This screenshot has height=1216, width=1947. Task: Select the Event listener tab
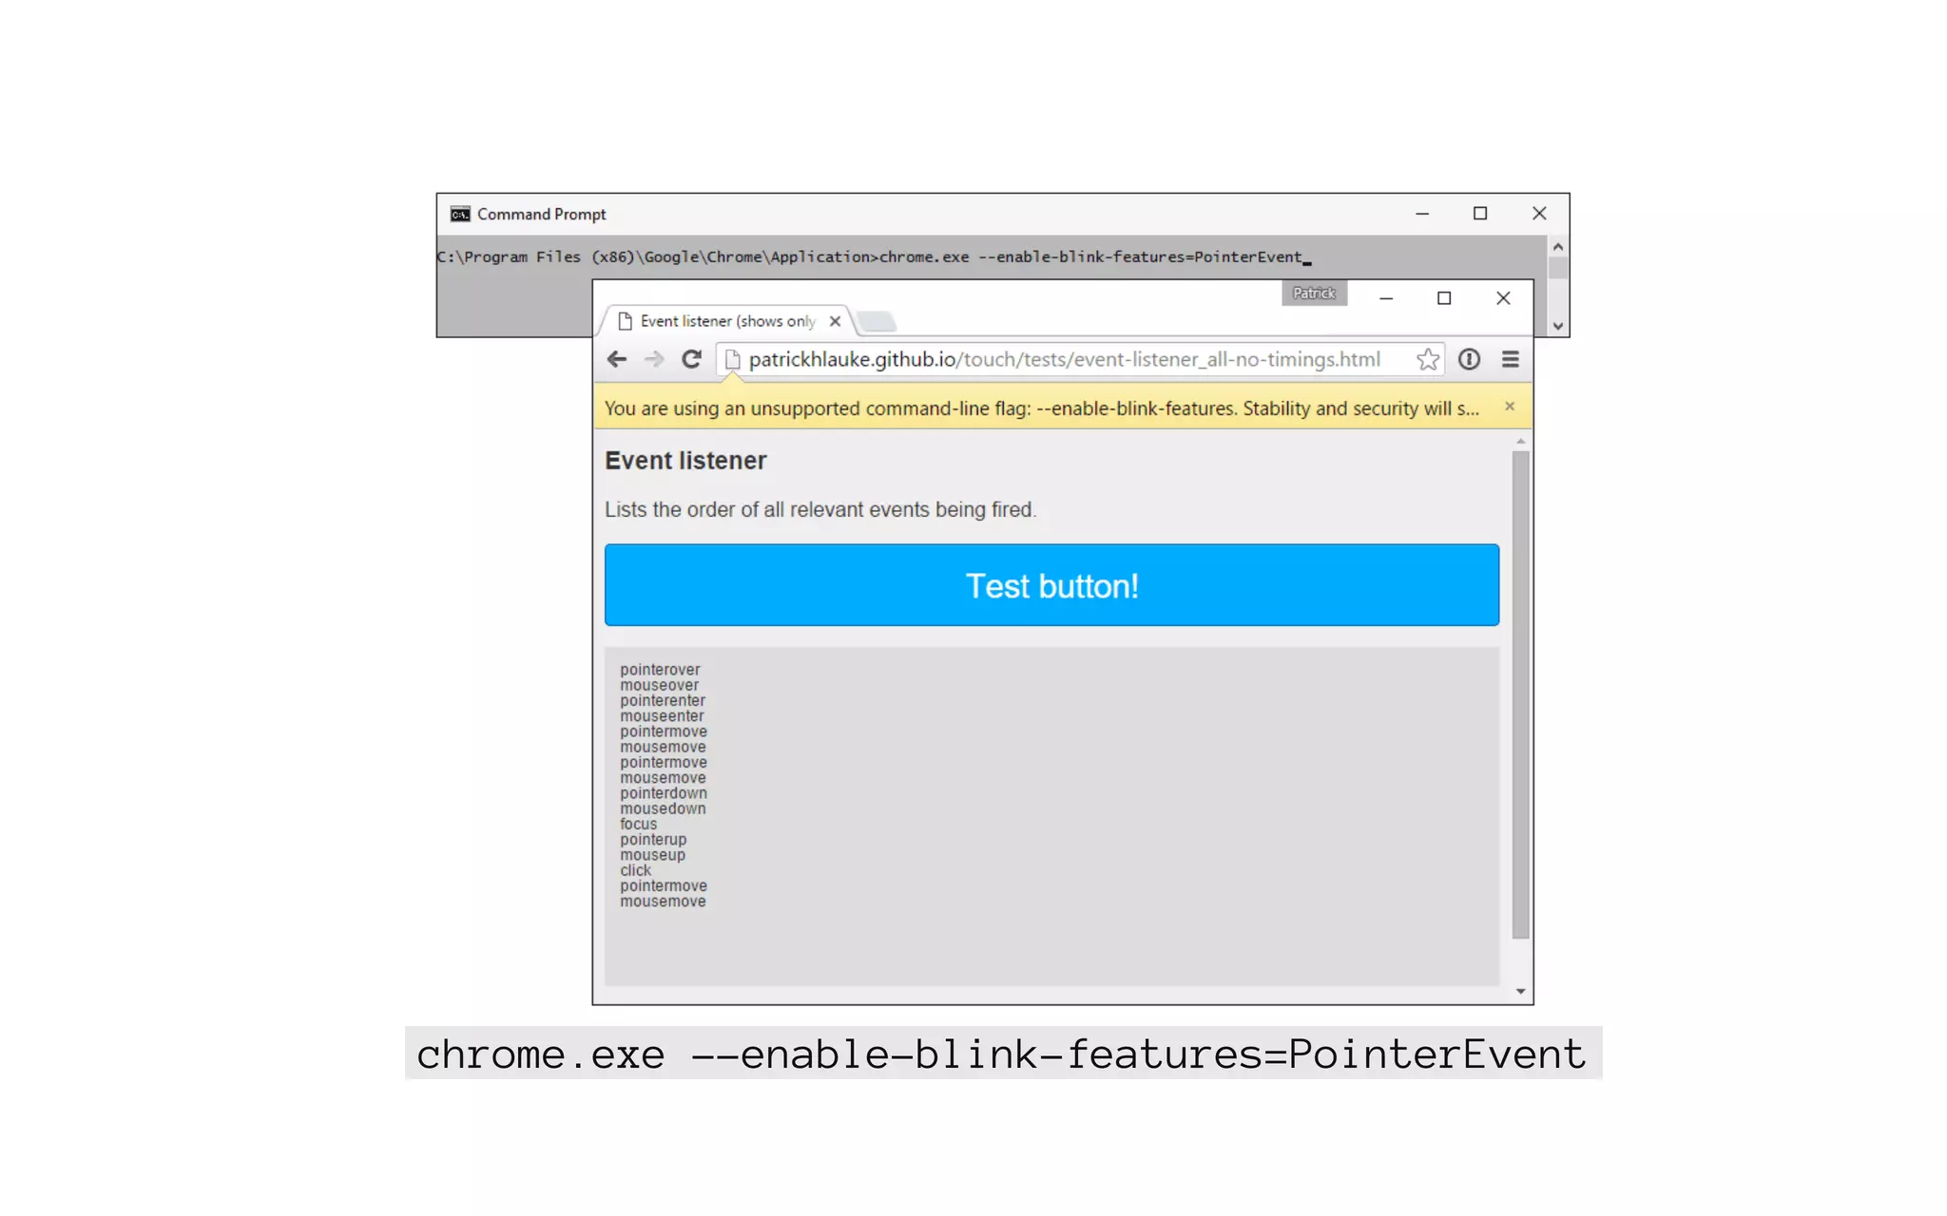pos(727,321)
